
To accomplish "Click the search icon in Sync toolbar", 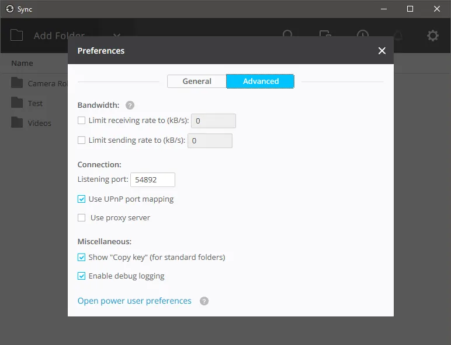I will [287, 34].
